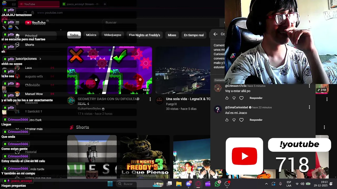Screen dimensions: 337x189
Task: Open options menu on @ZonaCuriosidad comment
Action: (309, 107)
